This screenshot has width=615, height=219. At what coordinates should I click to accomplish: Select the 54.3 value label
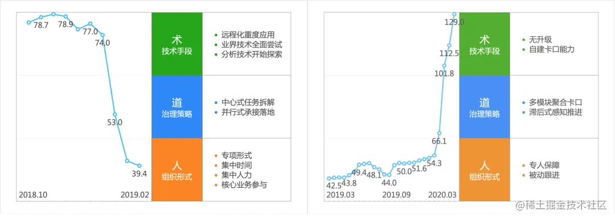434,163
